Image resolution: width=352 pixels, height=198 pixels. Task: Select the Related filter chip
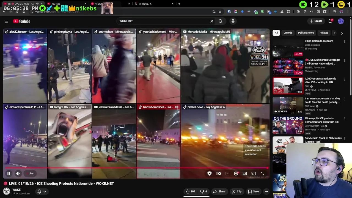point(324,33)
